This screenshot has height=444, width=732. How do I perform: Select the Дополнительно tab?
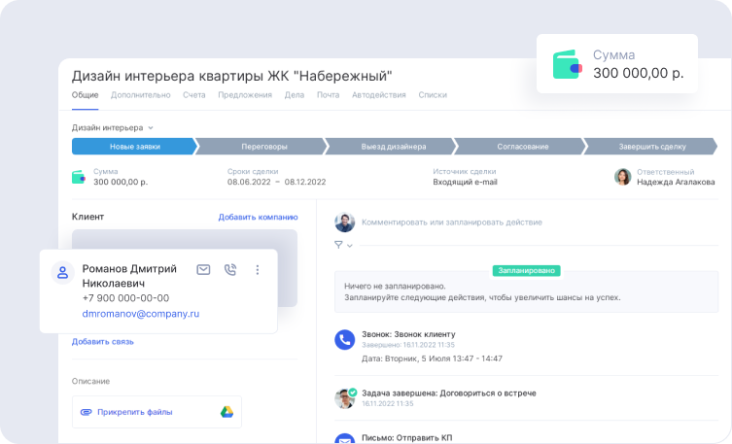coord(140,95)
